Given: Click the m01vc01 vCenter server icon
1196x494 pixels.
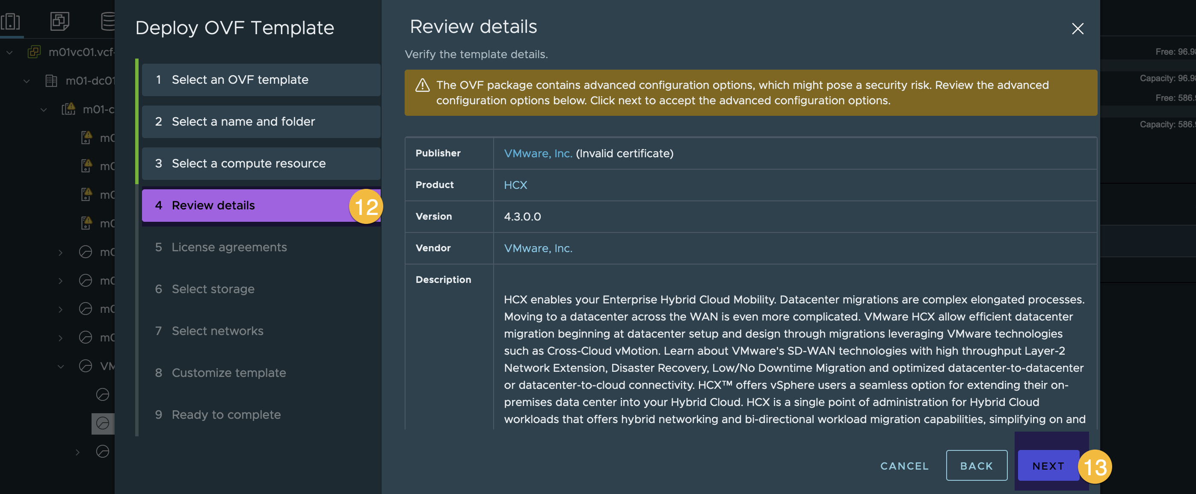Looking at the screenshot, I should pos(34,51).
